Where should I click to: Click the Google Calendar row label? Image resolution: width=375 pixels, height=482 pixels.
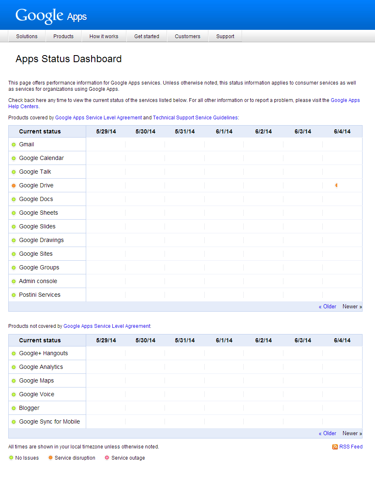click(x=41, y=158)
